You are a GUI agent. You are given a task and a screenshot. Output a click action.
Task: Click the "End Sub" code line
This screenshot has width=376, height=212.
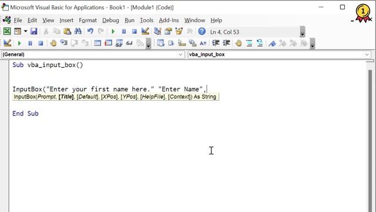(25, 114)
